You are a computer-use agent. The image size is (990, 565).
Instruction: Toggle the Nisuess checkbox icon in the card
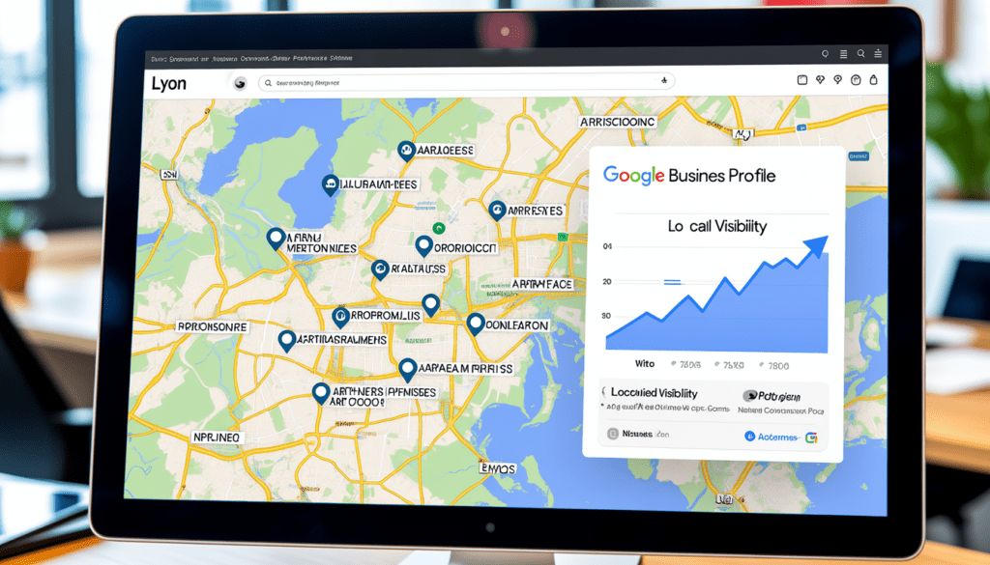[612, 434]
